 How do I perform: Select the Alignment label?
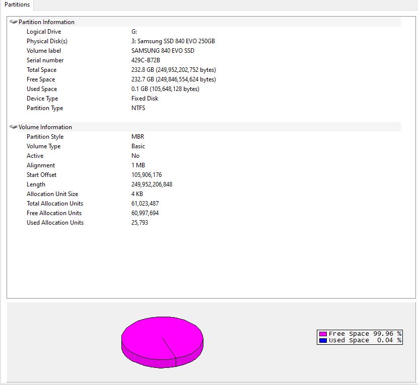click(x=41, y=165)
